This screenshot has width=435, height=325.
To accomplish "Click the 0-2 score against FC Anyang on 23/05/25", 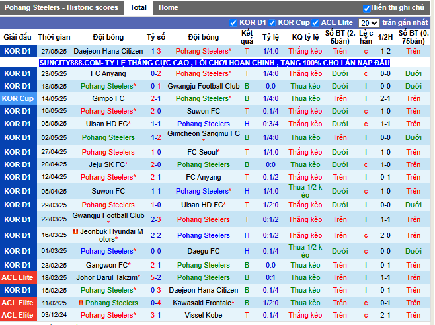I will coord(155,73).
